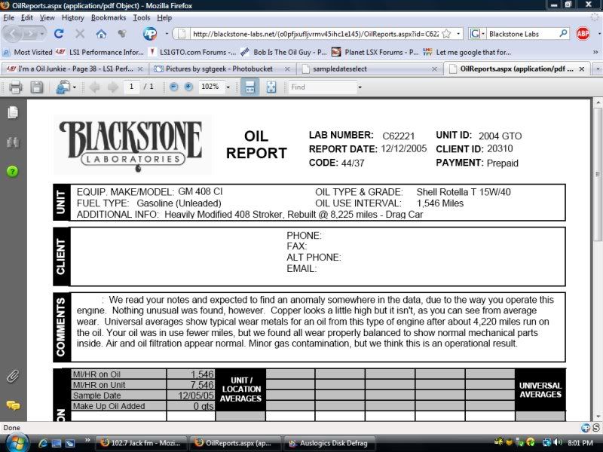Click the PDF Find text field
The width and height of the screenshot is (603, 452).
click(x=323, y=87)
